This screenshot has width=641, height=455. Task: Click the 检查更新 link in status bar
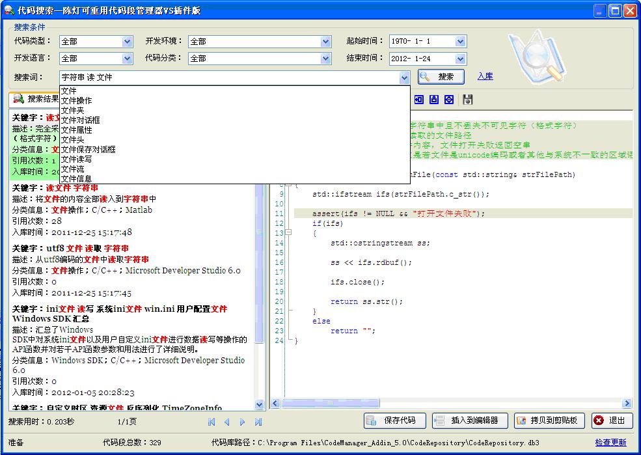click(610, 443)
